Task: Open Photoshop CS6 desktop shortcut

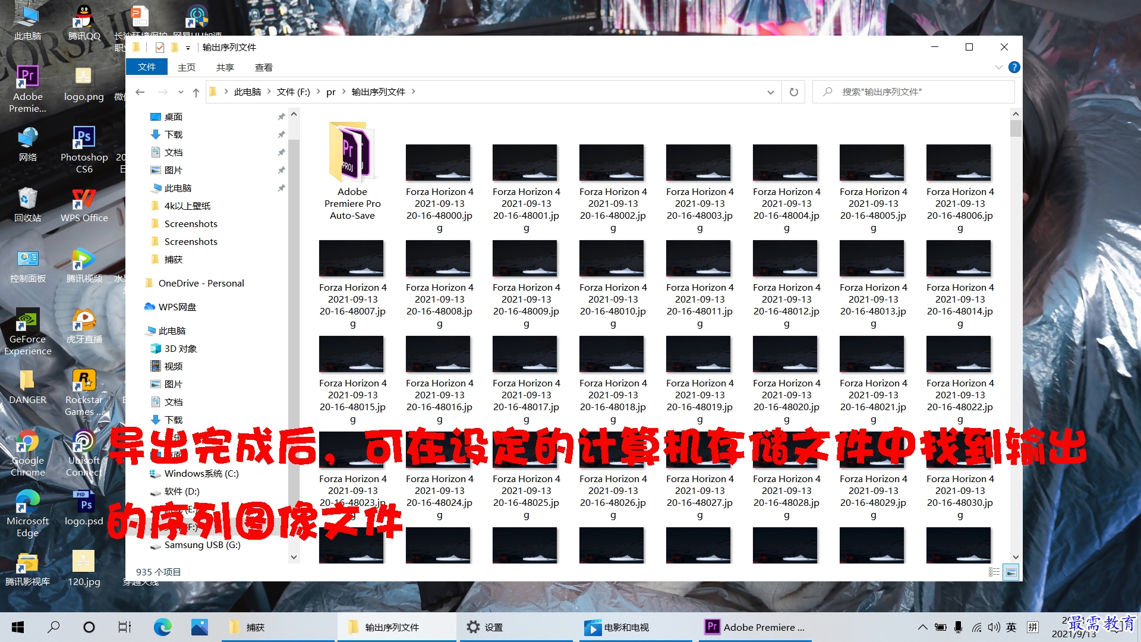Action: coord(84,150)
